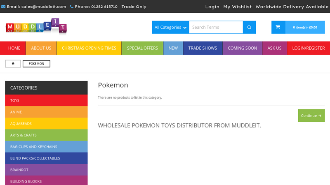Click phone number 01282 615710

104,7
